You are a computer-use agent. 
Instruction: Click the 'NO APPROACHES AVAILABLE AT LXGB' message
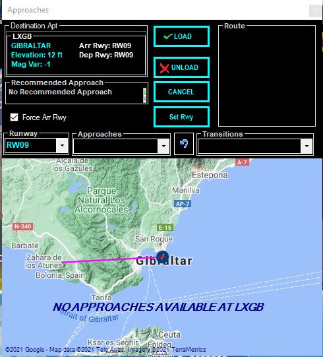(x=158, y=307)
